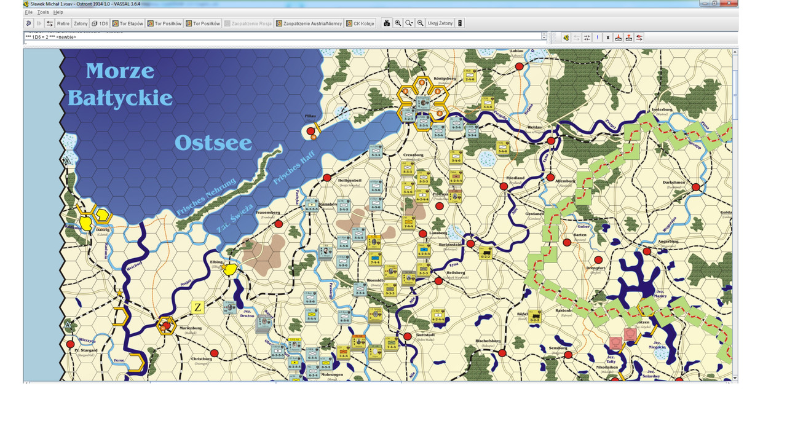The width and height of the screenshot is (787, 426).
Task: Click the red city dot at Darkehmen
Action: click(695, 187)
